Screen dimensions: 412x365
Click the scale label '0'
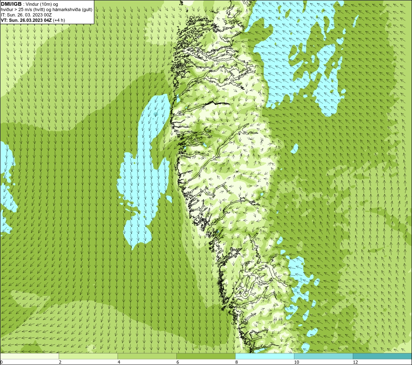tap(1, 362)
